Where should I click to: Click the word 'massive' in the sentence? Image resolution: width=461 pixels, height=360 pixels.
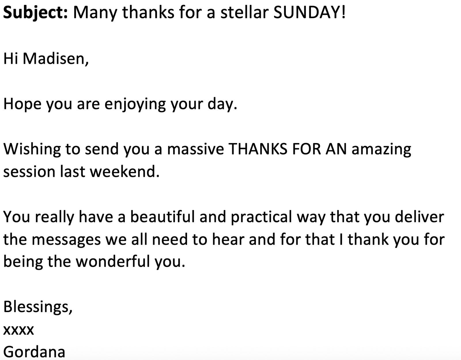[195, 149]
